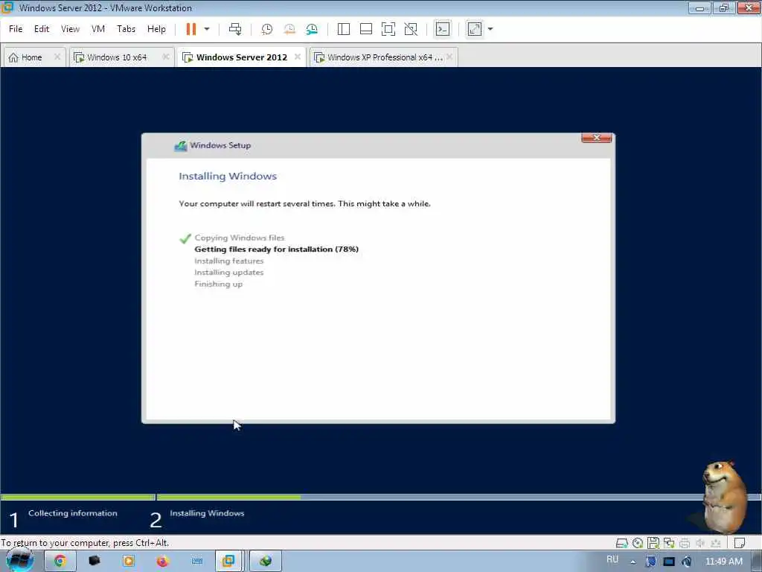Click the sound card status icon

[x=700, y=543]
